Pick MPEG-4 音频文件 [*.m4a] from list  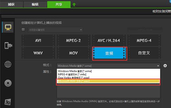point(108,74)
